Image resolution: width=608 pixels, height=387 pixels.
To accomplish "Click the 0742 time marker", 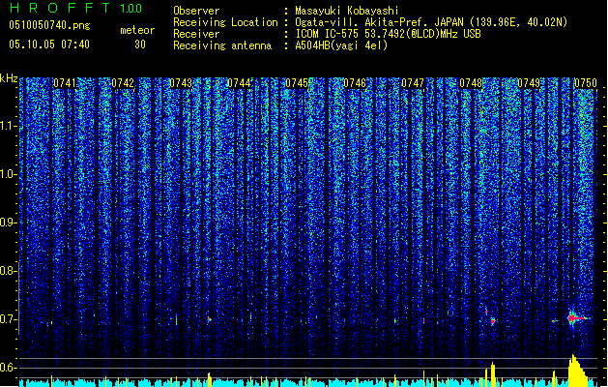I will (x=123, y=83).
